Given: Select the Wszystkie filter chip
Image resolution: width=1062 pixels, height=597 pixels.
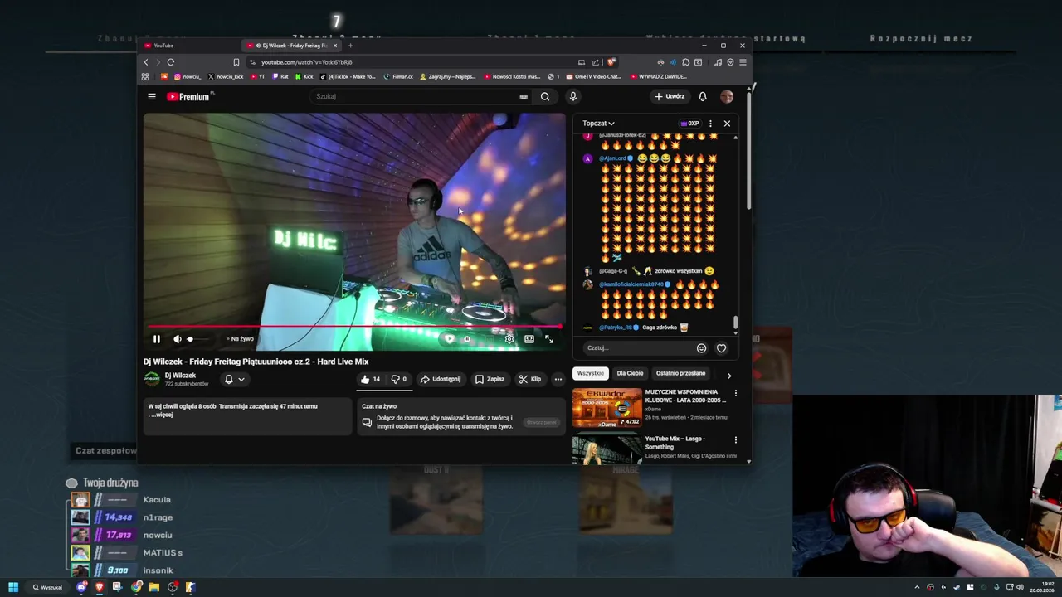Looking at the screenshot, I should 590,373.
